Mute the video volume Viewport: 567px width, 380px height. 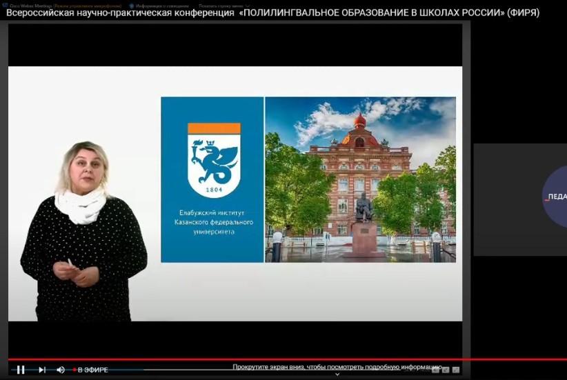[x=61, y=370]
